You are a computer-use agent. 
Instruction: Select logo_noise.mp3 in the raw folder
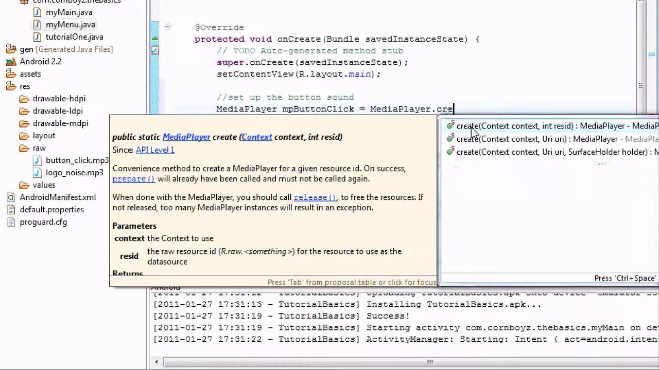[x=74, y=173]
